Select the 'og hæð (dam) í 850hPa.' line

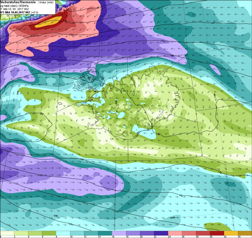[x=15, y=6]
